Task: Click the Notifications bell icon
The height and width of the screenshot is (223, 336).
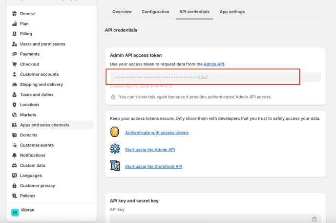Action: [x=14, y=156]
